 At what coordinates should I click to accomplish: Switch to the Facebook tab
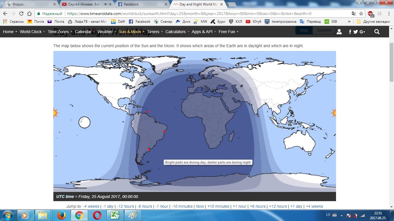pos(142,4)
